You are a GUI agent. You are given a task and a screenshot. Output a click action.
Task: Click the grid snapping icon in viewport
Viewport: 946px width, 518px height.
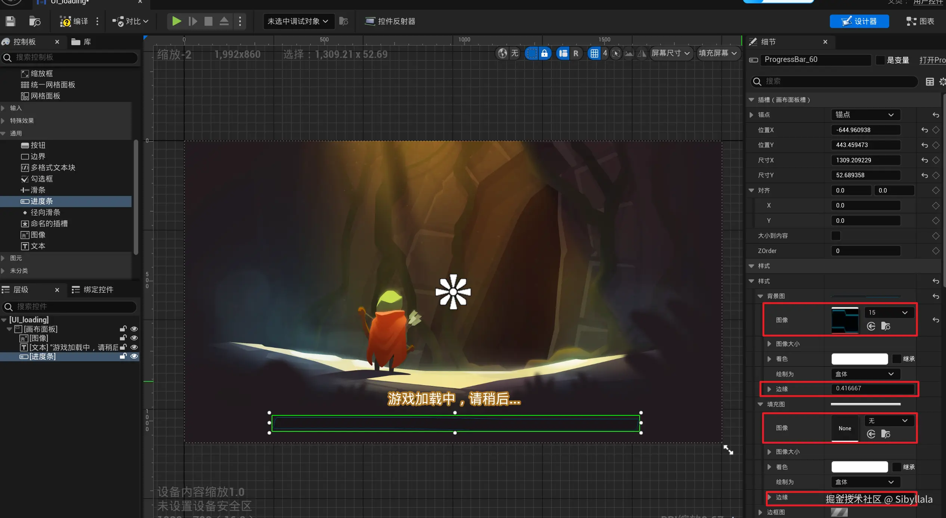pyautogui.click(x=594, y=53)
